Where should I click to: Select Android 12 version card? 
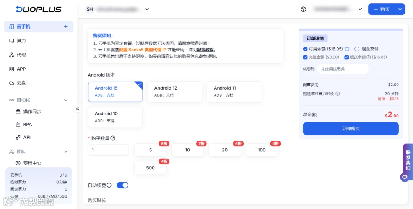pyautogui.click(x=175, y=92)
